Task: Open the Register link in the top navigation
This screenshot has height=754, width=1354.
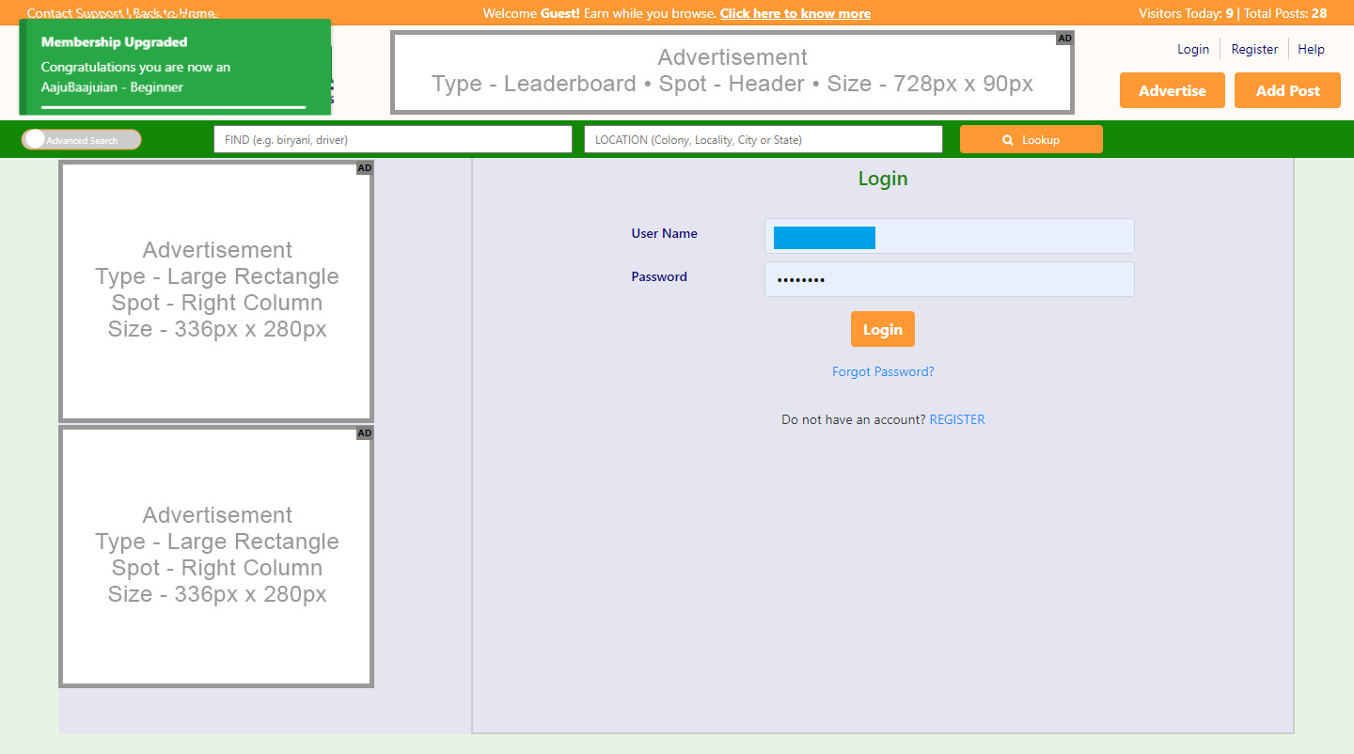Action: 1254,49
